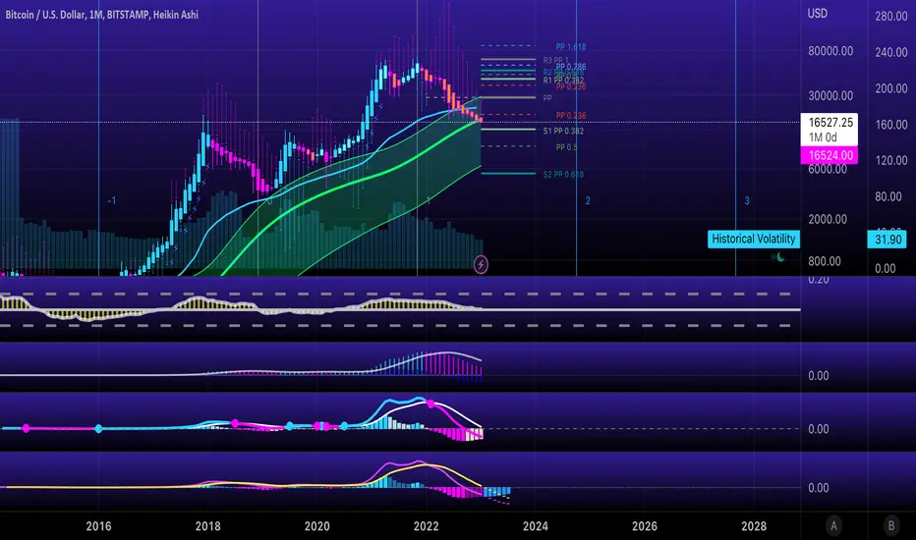Click the 31.90 volatility value tag
Screen dimensions: 916x540
887,240
